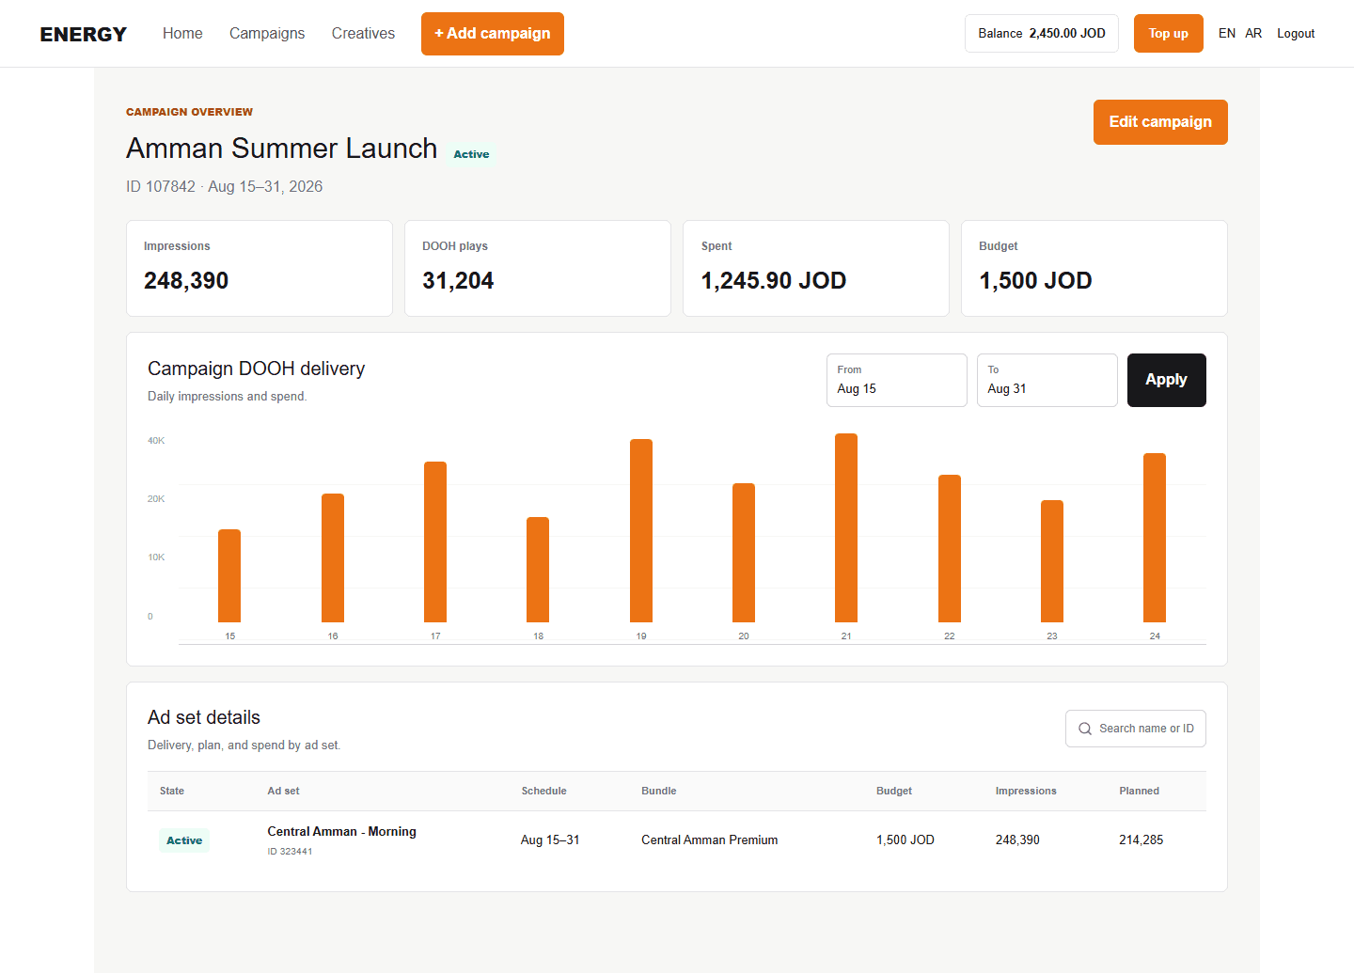Click the ad set ID 323441 text

290,852
